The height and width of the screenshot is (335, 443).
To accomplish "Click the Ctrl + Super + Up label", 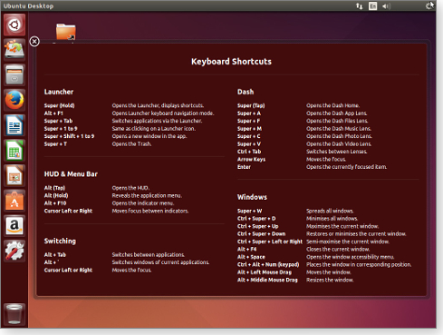I will [x=257, y=226].
